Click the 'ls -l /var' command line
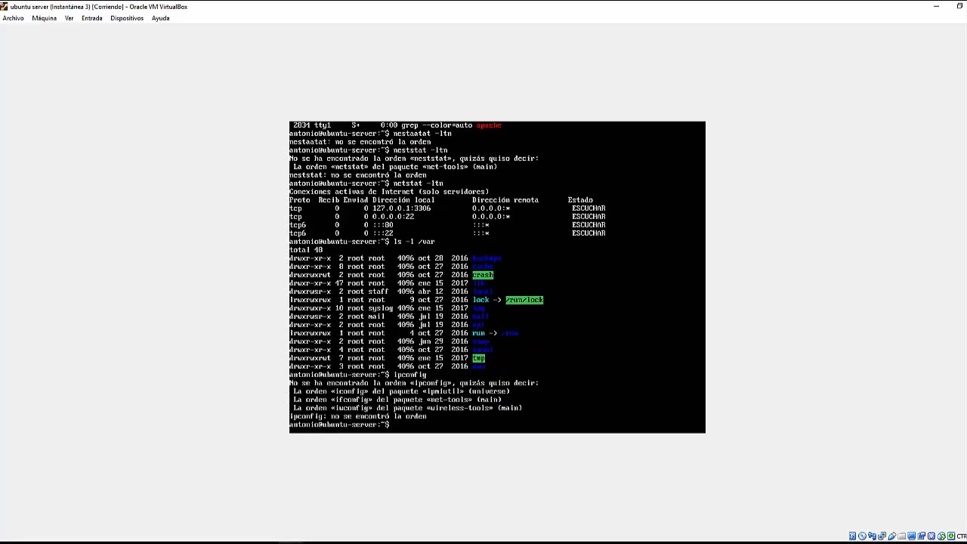The width and height of the screenshot is (967, 544). point(362,242)
